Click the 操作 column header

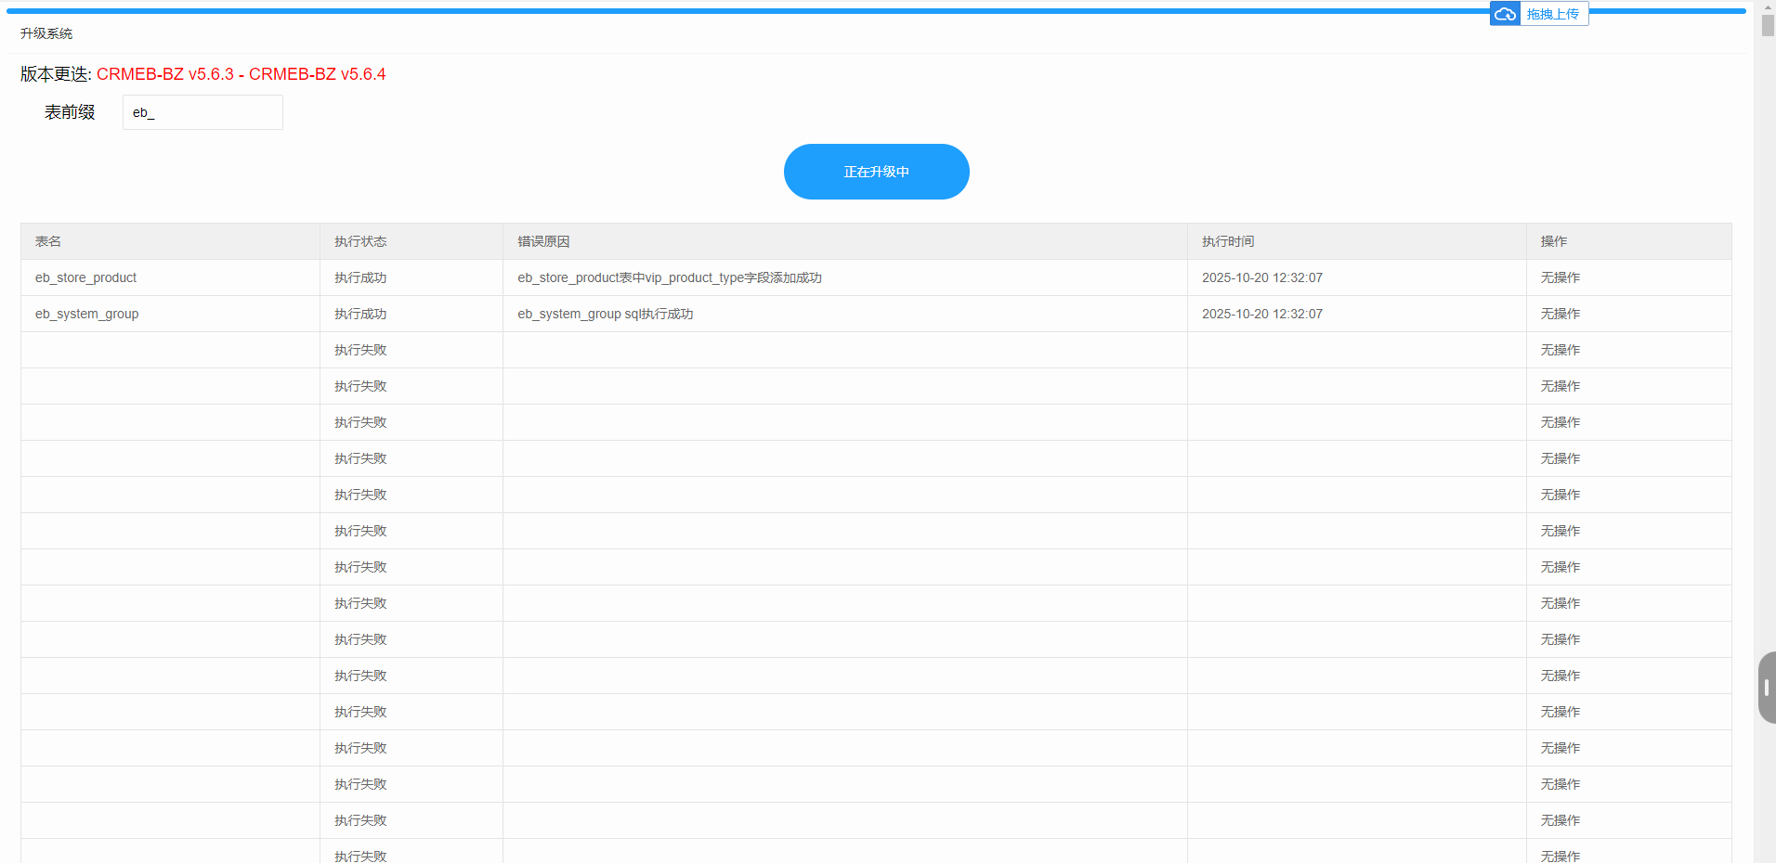1553,241
